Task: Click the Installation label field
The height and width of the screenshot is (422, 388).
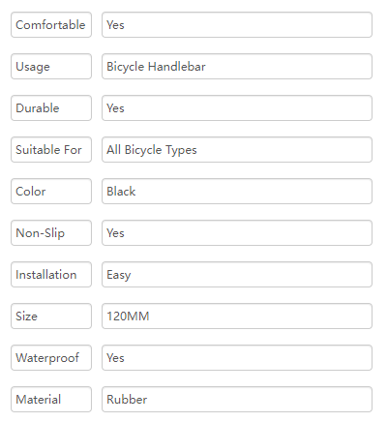Action: 51,275
